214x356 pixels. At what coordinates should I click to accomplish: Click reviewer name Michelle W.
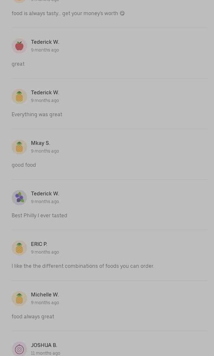pyautogui.click(x=44, y=295)
